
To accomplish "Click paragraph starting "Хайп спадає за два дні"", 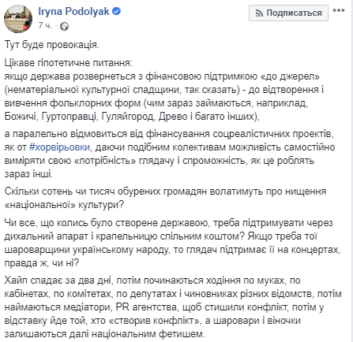I will pyautogui.click(x=173, y=307).
